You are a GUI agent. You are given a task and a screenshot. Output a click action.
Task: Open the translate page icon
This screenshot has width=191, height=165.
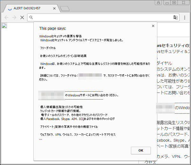click(x=175, y=18)
